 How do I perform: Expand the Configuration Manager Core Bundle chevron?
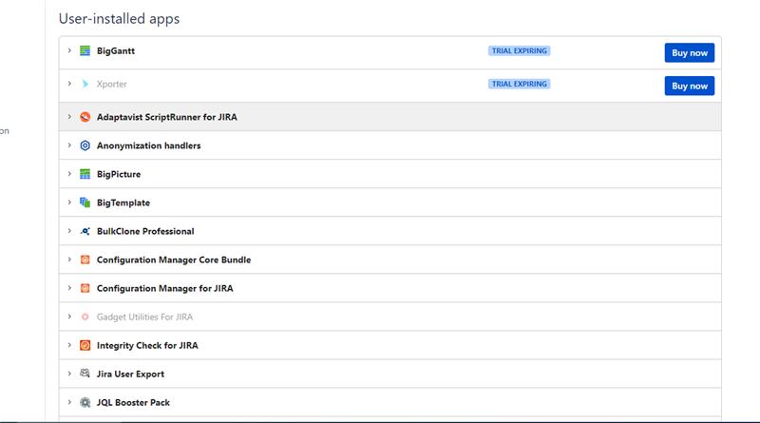tap(69, 260)
